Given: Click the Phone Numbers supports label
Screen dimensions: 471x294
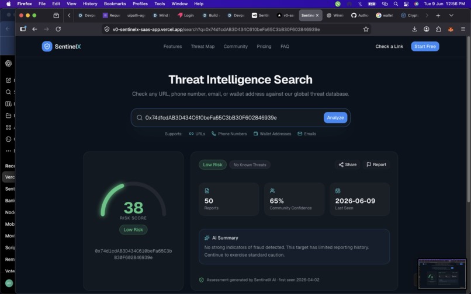Looking at the screenshot, I should point(229,134).
